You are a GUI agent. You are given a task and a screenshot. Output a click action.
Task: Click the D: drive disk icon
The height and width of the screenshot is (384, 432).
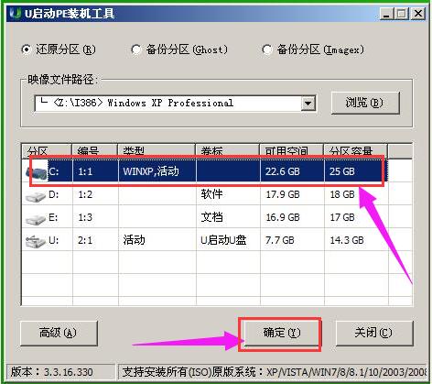(x=36, y=196)
